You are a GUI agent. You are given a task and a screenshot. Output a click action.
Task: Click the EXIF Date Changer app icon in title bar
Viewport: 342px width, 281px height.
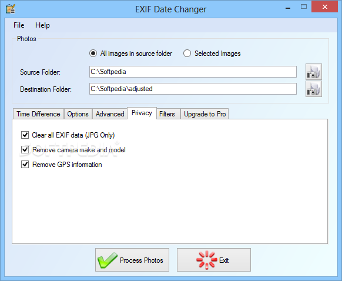pos(11,9)
